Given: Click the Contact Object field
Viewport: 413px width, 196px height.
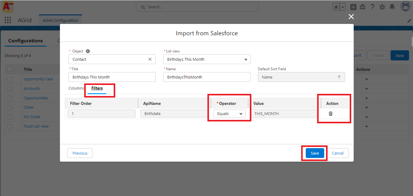Looking at the screenshot, I should [x=112, y=59].
